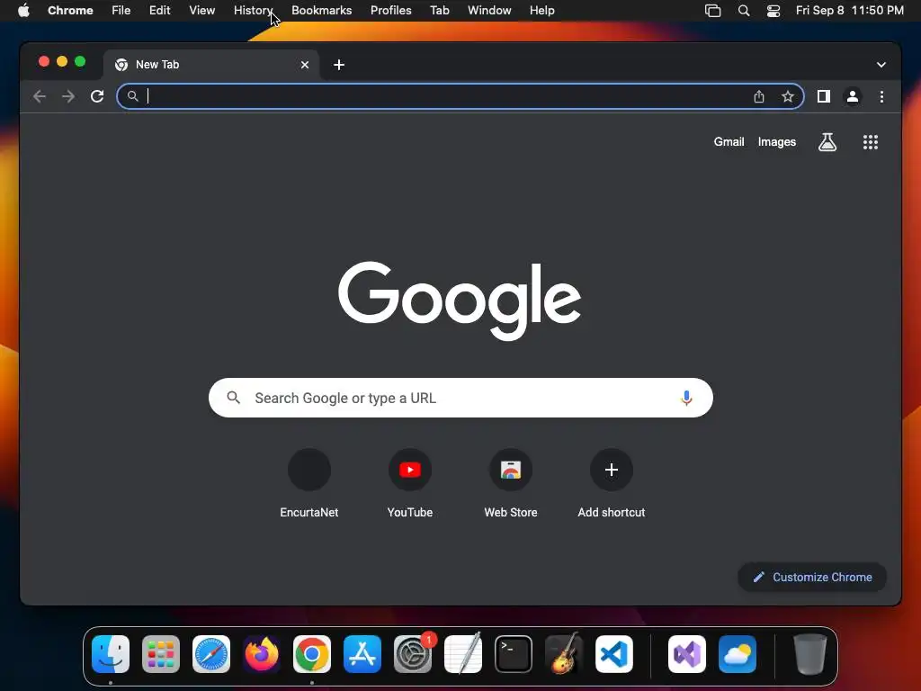Viewport: 921px width, 691px height.
Task: Focus the Search Google or type a URL box
Action: 460,398
